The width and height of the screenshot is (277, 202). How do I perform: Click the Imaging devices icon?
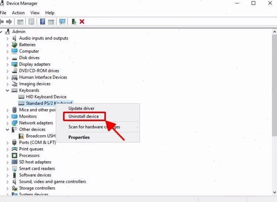[14, 84]
